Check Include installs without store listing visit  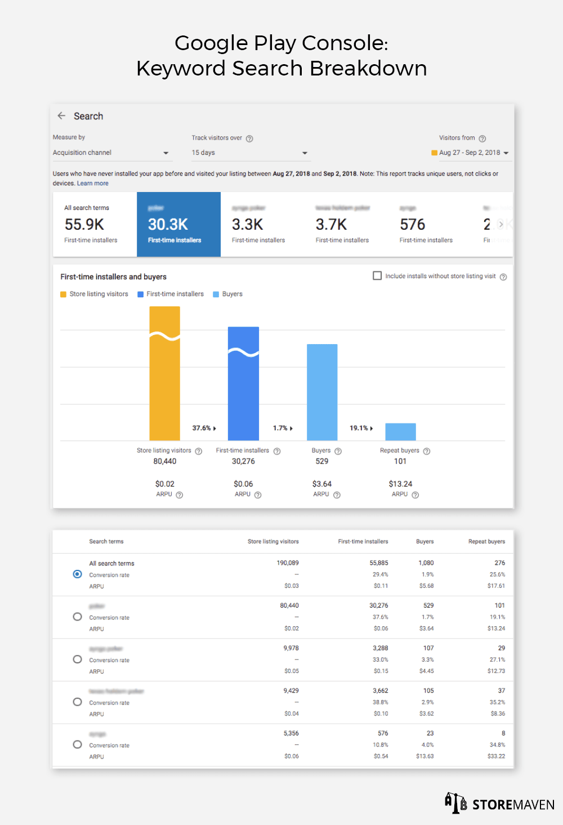point(377,275)
